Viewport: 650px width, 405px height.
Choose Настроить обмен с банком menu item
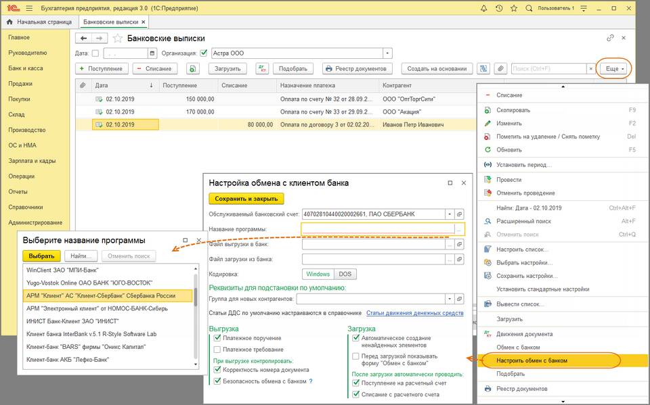click(x=563, y=360)
